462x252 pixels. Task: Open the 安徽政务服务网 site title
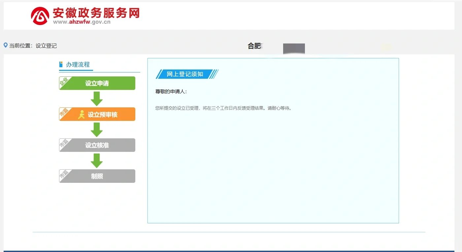click(96, 13)
